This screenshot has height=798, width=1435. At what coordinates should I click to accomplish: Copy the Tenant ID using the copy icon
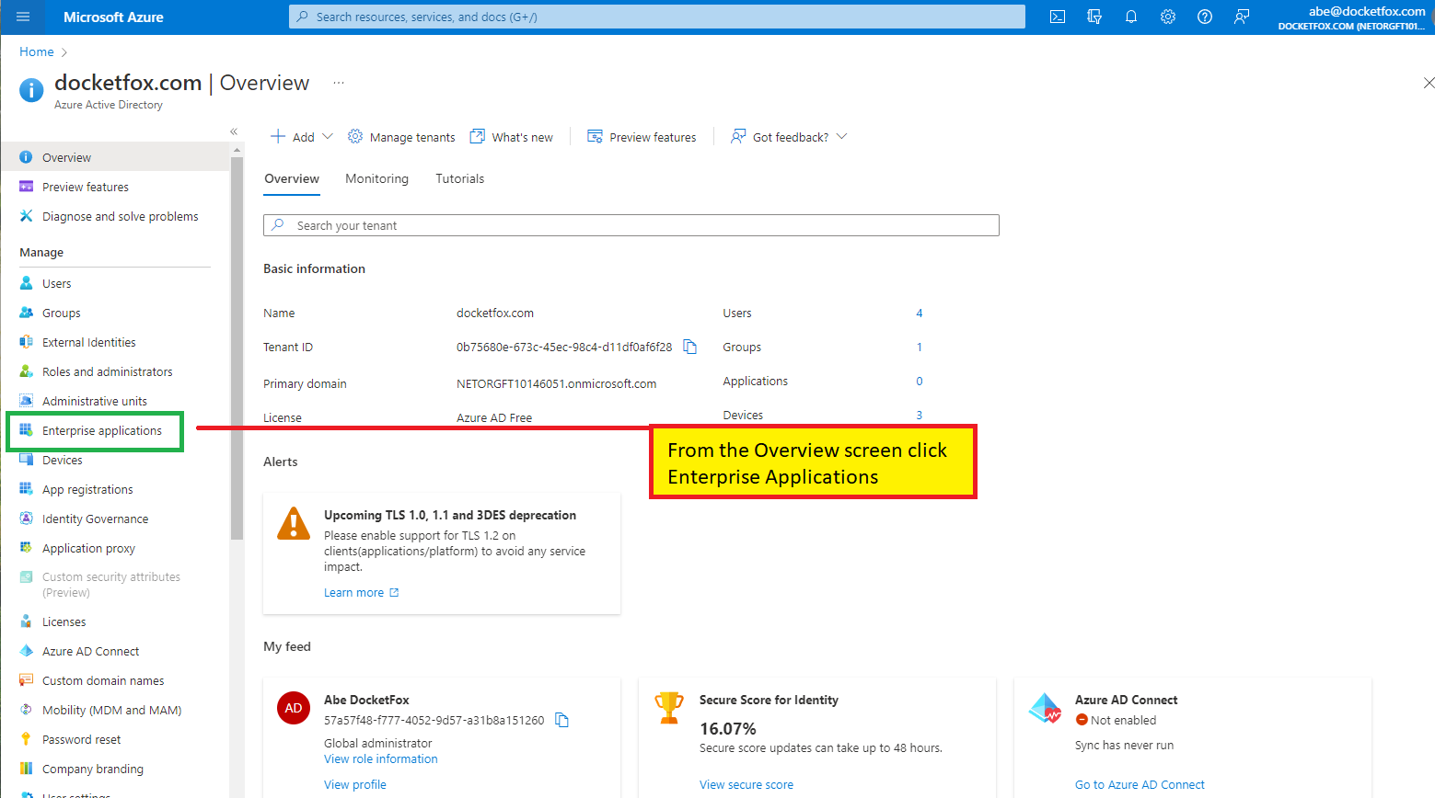click(689, 347)
